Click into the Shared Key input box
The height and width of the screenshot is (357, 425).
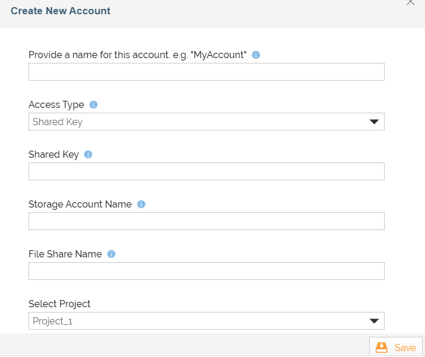click(x=206, y=171)
